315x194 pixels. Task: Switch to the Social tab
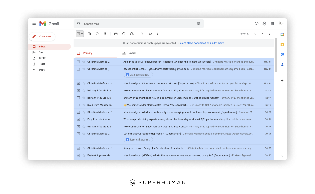(129, 53)
